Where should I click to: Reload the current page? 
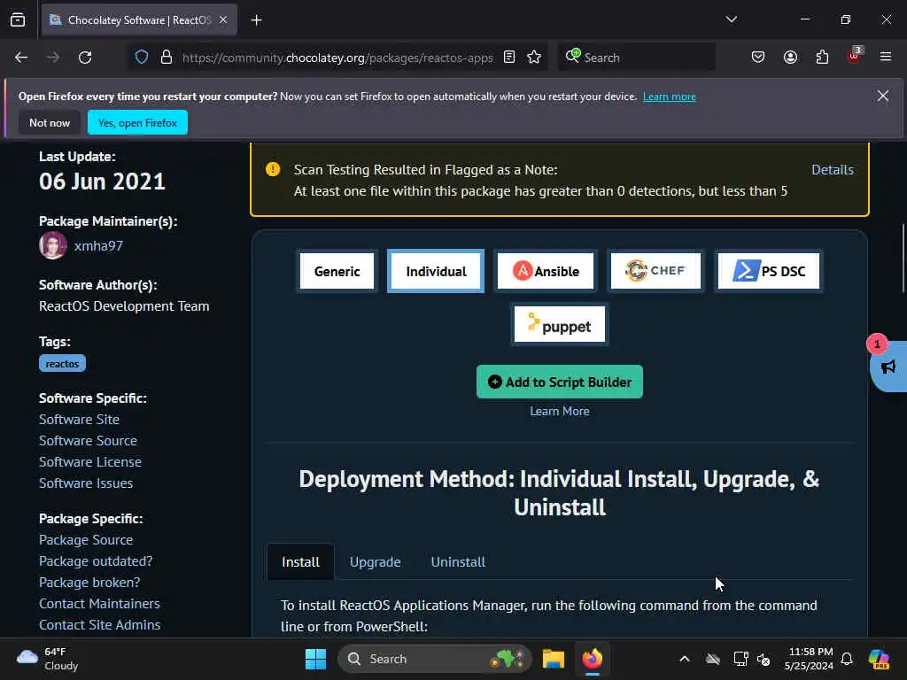click(x=85, y=58)
